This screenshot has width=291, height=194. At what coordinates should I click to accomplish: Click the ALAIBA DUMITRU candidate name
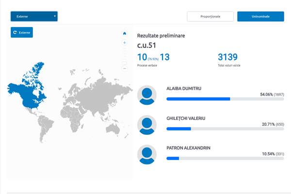pos(184,89)
